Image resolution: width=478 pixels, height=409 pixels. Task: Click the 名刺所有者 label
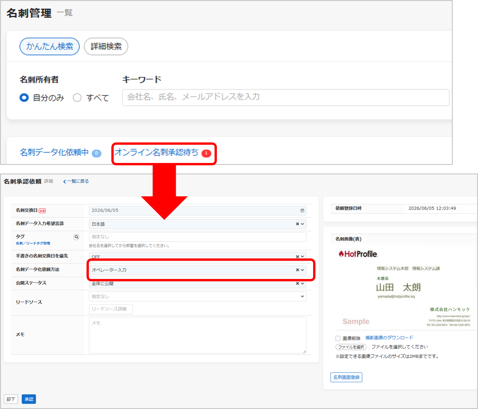[39, 80]
